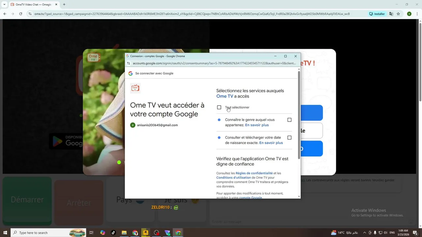The height and width of the screenshot is (237, 422).
Task: Maximize the Google sign-in popup window
Action: coord(286,56)
